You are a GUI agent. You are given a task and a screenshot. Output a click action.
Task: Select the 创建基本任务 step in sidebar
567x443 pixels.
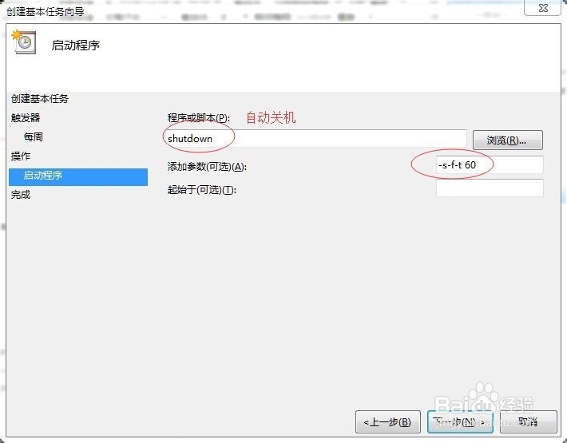pyautogui.click(x=40, y=99)
